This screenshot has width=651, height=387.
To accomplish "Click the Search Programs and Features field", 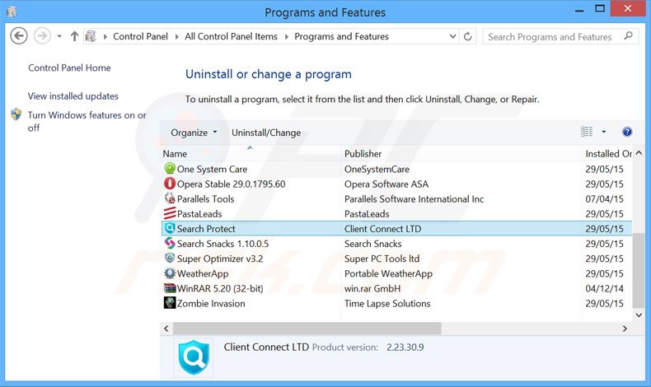I will 550,36.
